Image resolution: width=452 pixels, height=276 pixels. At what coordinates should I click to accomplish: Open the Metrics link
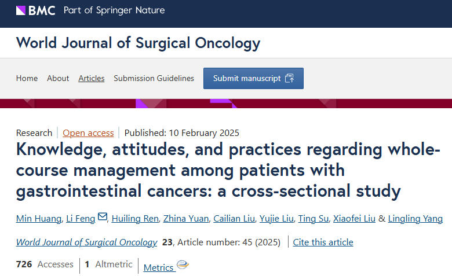click(158, 267)
